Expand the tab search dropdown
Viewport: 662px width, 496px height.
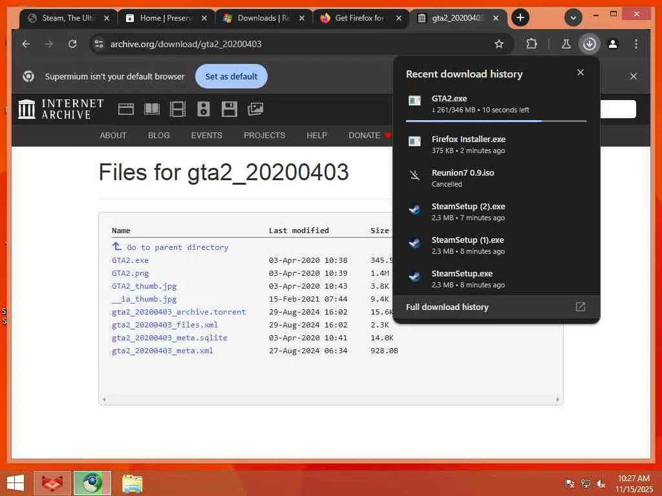[573, 17]
